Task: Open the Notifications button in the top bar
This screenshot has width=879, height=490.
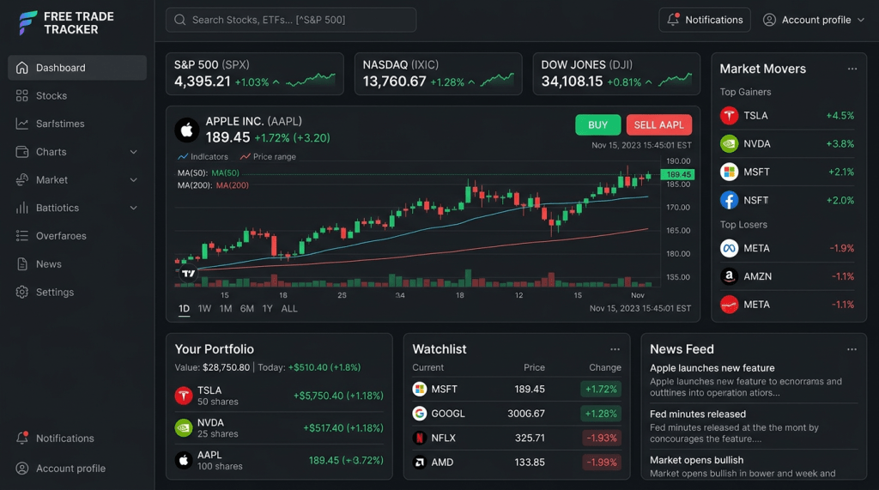Action: point(705,20)
